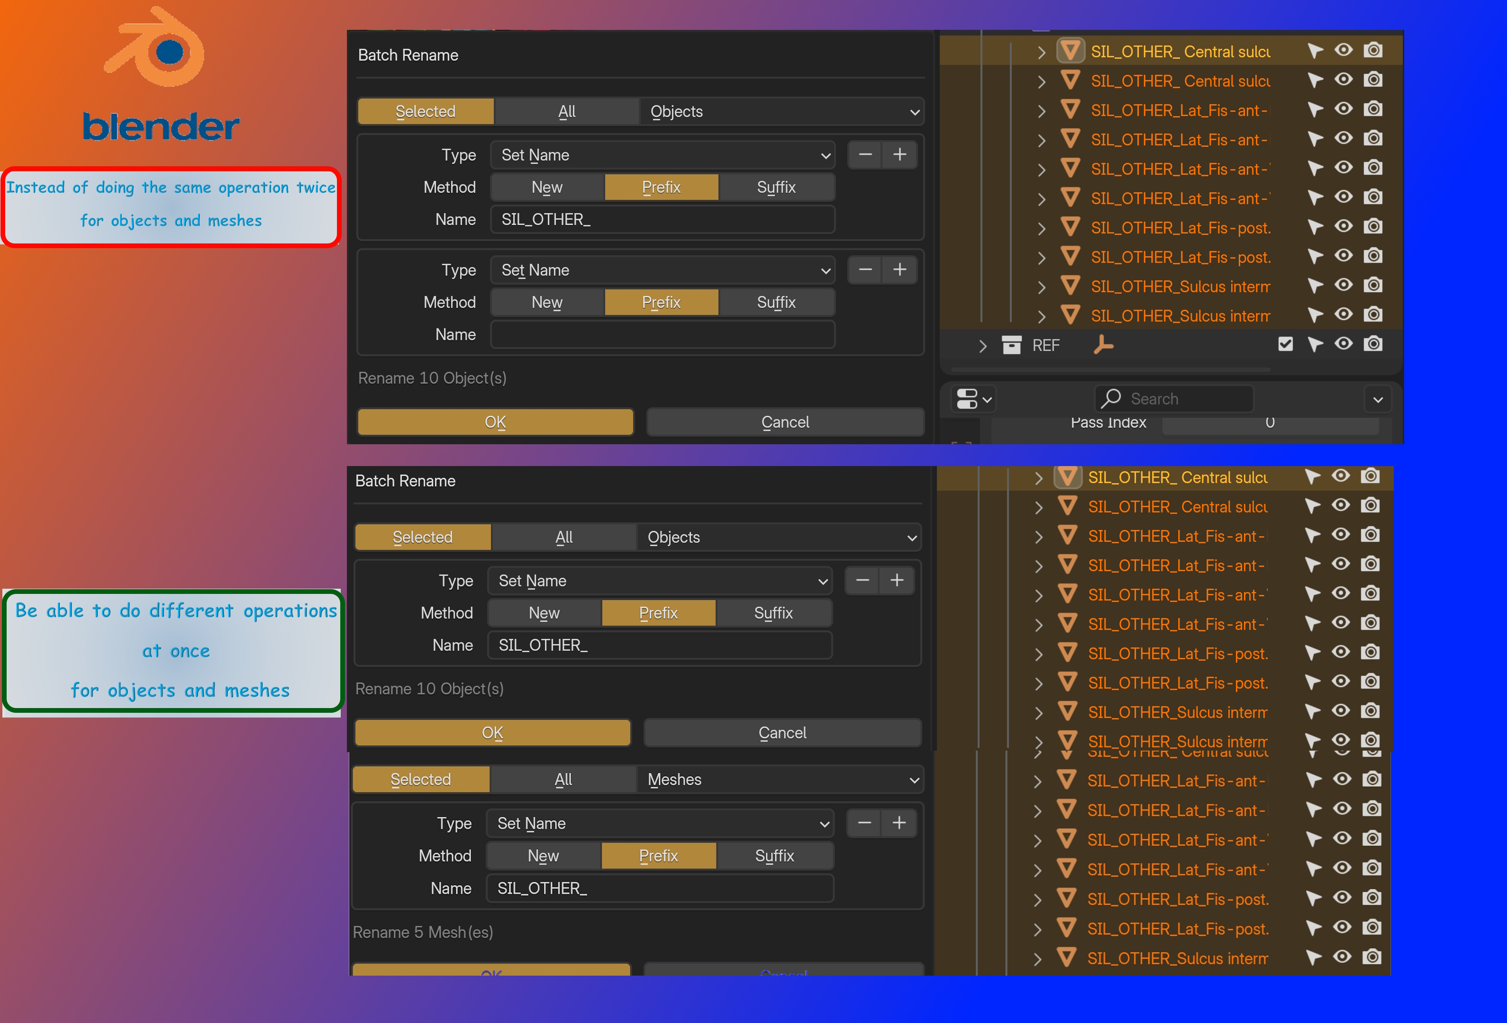The width and height of the screenshot is (1507, 1023).
Task: Add an action after the empty-Name rename action
Action: coord(899,270)
